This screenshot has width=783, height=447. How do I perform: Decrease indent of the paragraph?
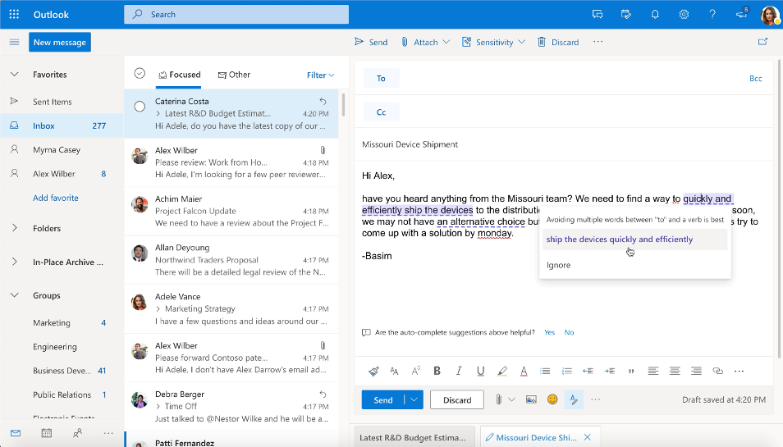tap(588, 371)
